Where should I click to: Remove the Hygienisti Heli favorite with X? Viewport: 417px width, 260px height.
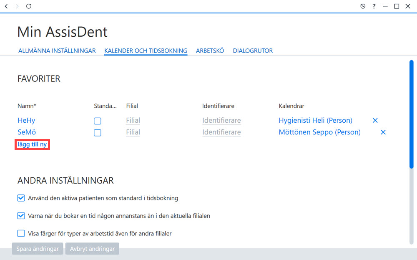pyautogui.click(x=375, y=120)
